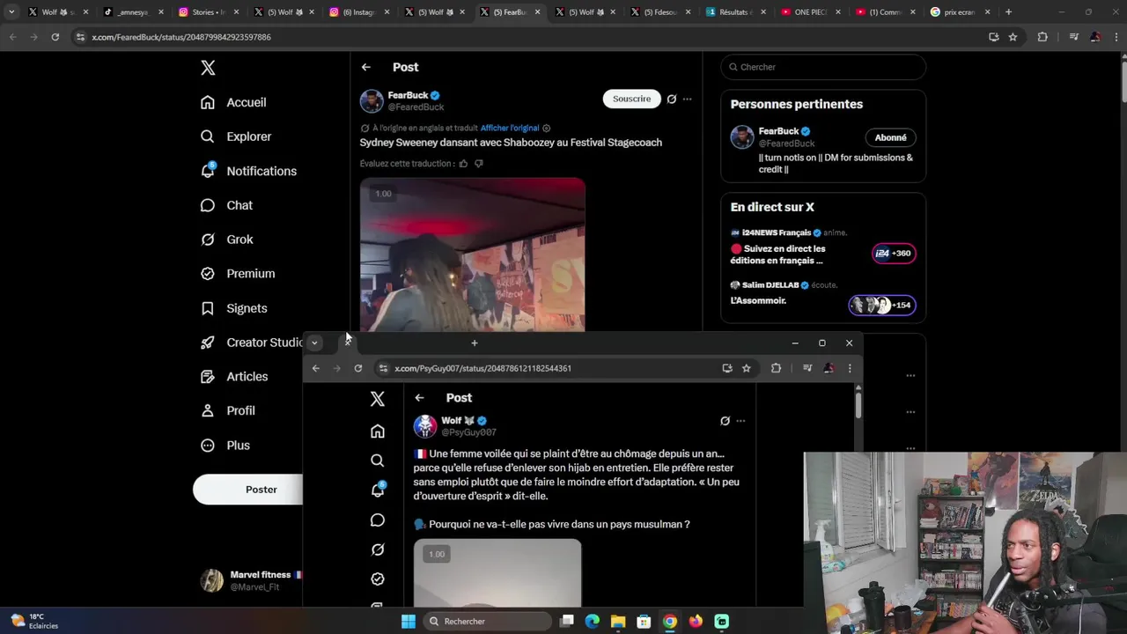Screen dimensions: 1127x634
Task: Open tab list dropdown in small window
Action: 314,343
